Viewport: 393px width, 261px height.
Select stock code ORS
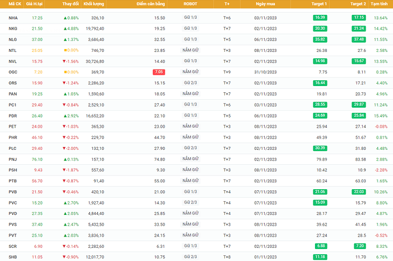(13, 83)
